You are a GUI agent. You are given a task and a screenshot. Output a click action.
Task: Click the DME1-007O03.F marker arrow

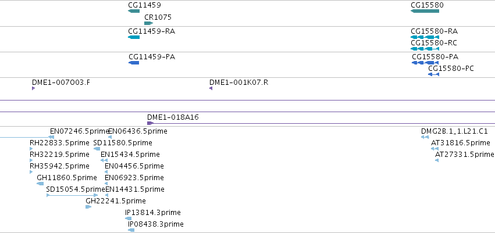point(34,88)
